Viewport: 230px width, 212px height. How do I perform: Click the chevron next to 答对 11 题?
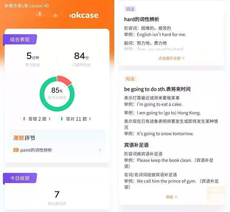coord(90,119)
